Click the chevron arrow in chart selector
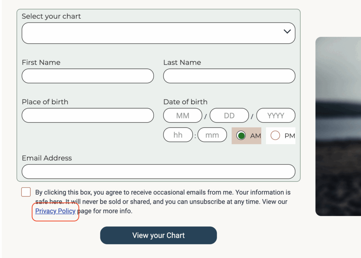 pos(287,32)
